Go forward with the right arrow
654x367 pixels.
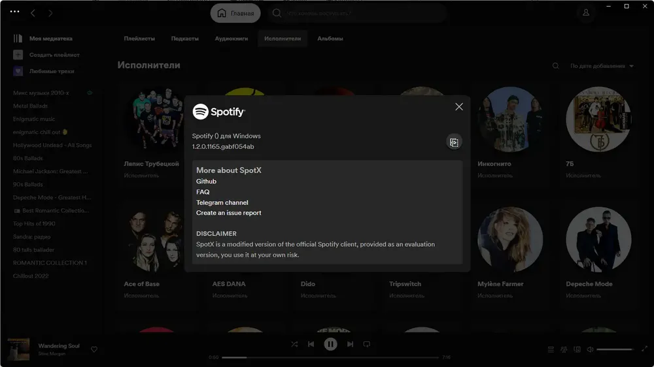click(50, 13)
